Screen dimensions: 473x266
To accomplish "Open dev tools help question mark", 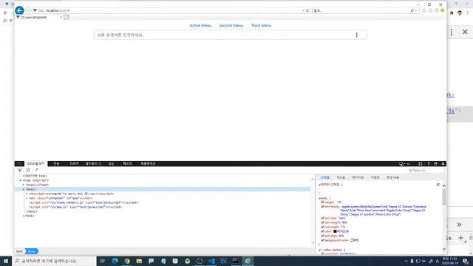I will click(429, 164).
